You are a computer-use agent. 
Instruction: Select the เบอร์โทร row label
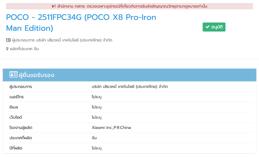coord(17,97)
